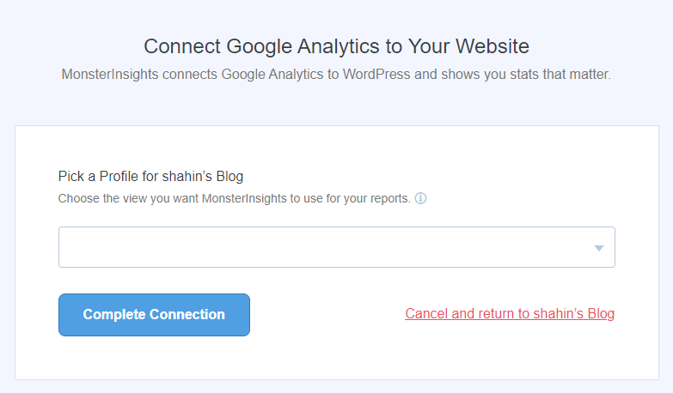Show the tooltip via circled i icon
Image resolution: width=673 pixels, height=393 pixels.
(x=420, y=198)
